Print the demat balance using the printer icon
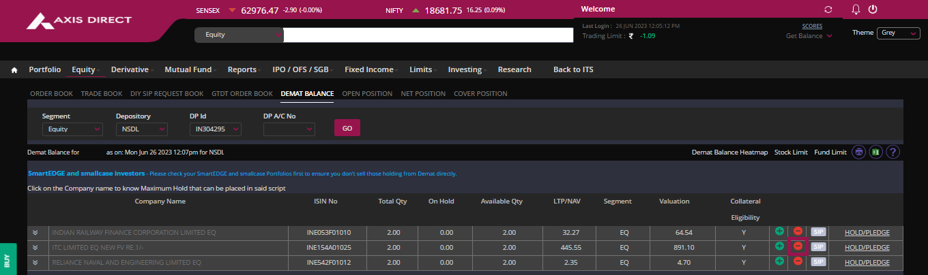Viewport: 928px width, 275px height. click(x=859, y=152)
